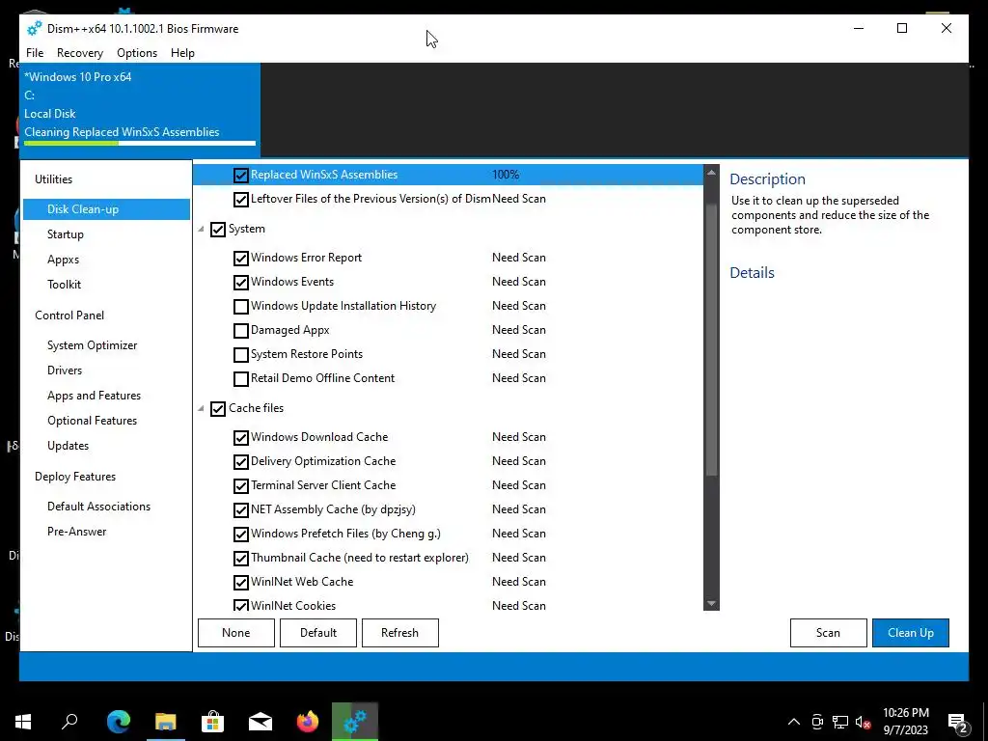Viewport: 988px width, 741px height.
Task: Click the Scan button
Action: point(828,633)
